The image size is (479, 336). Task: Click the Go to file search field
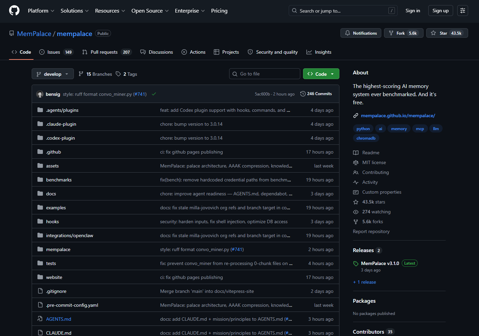[x=265, y=74]
